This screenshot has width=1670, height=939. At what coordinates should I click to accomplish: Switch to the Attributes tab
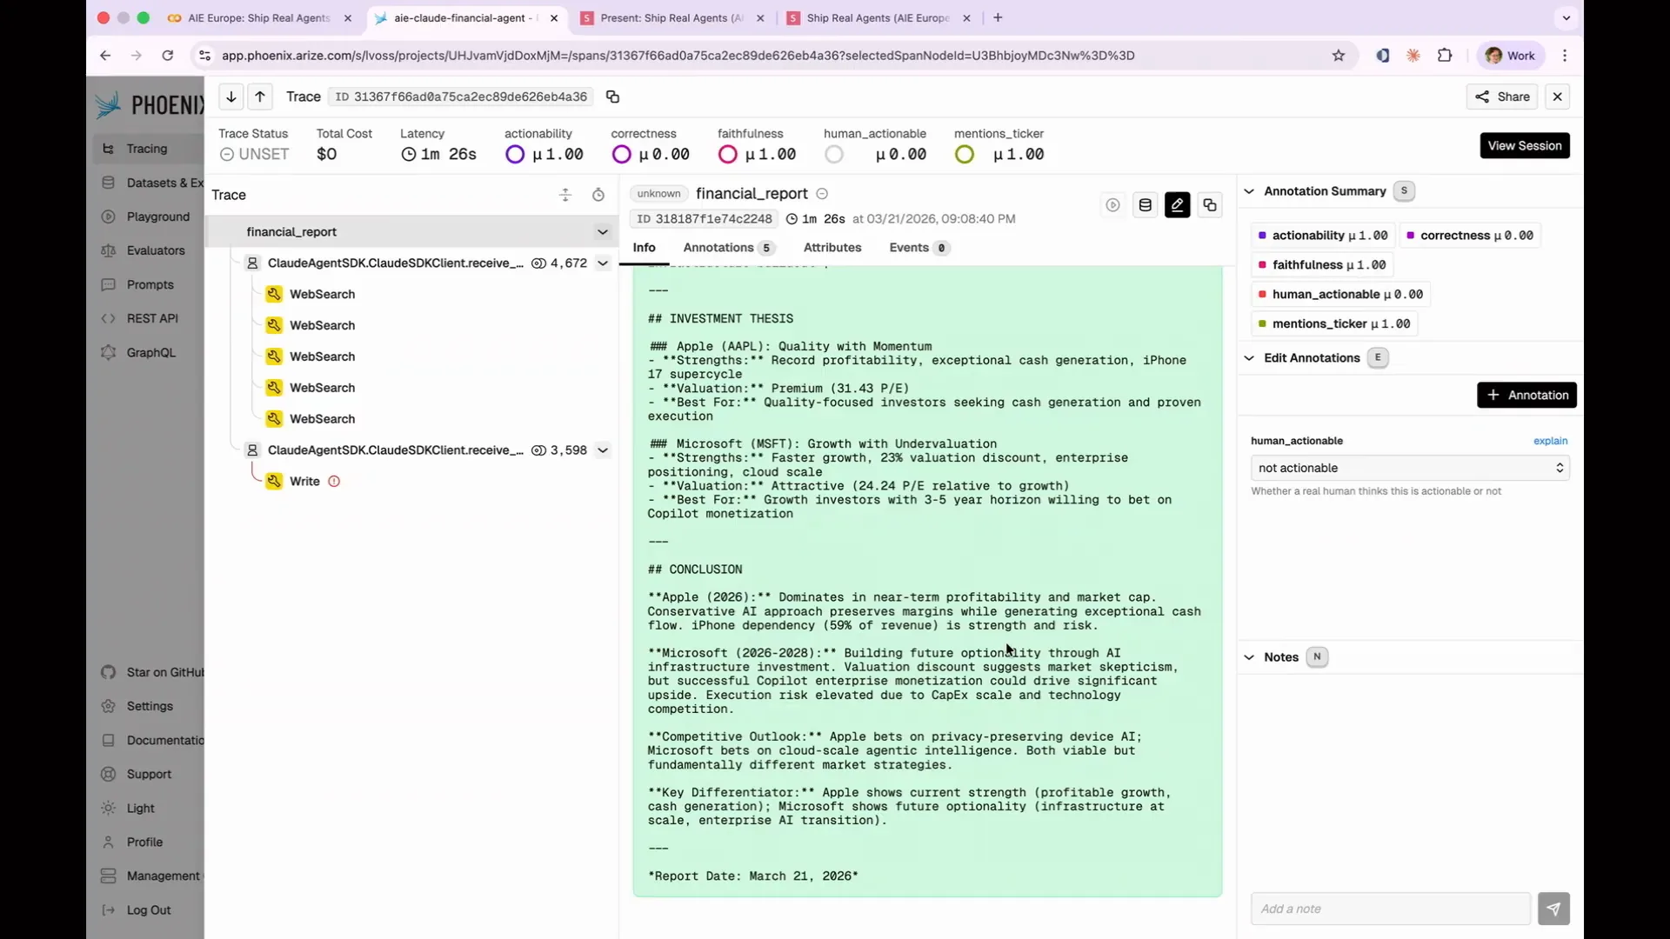[832, 248]
